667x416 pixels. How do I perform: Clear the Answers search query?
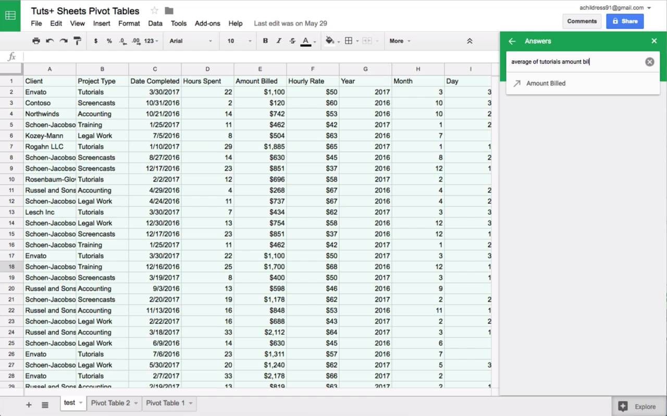[x=649, y=62]
